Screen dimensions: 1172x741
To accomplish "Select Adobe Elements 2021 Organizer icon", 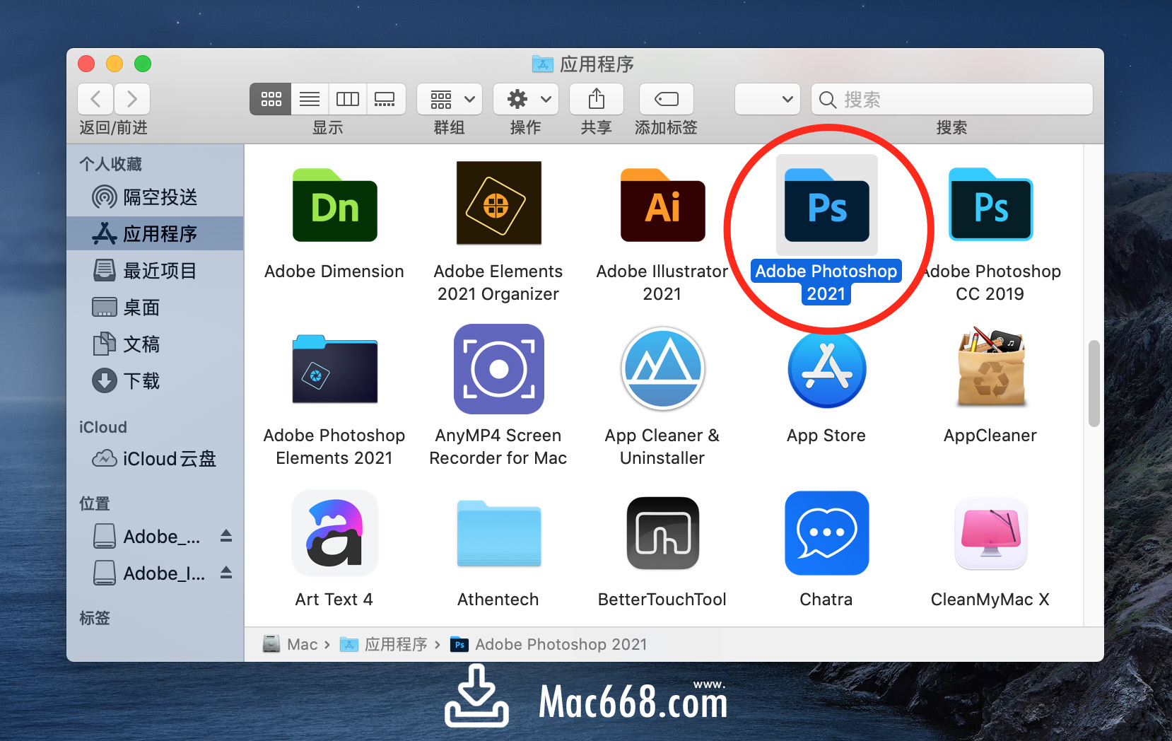I will point(498,203).
